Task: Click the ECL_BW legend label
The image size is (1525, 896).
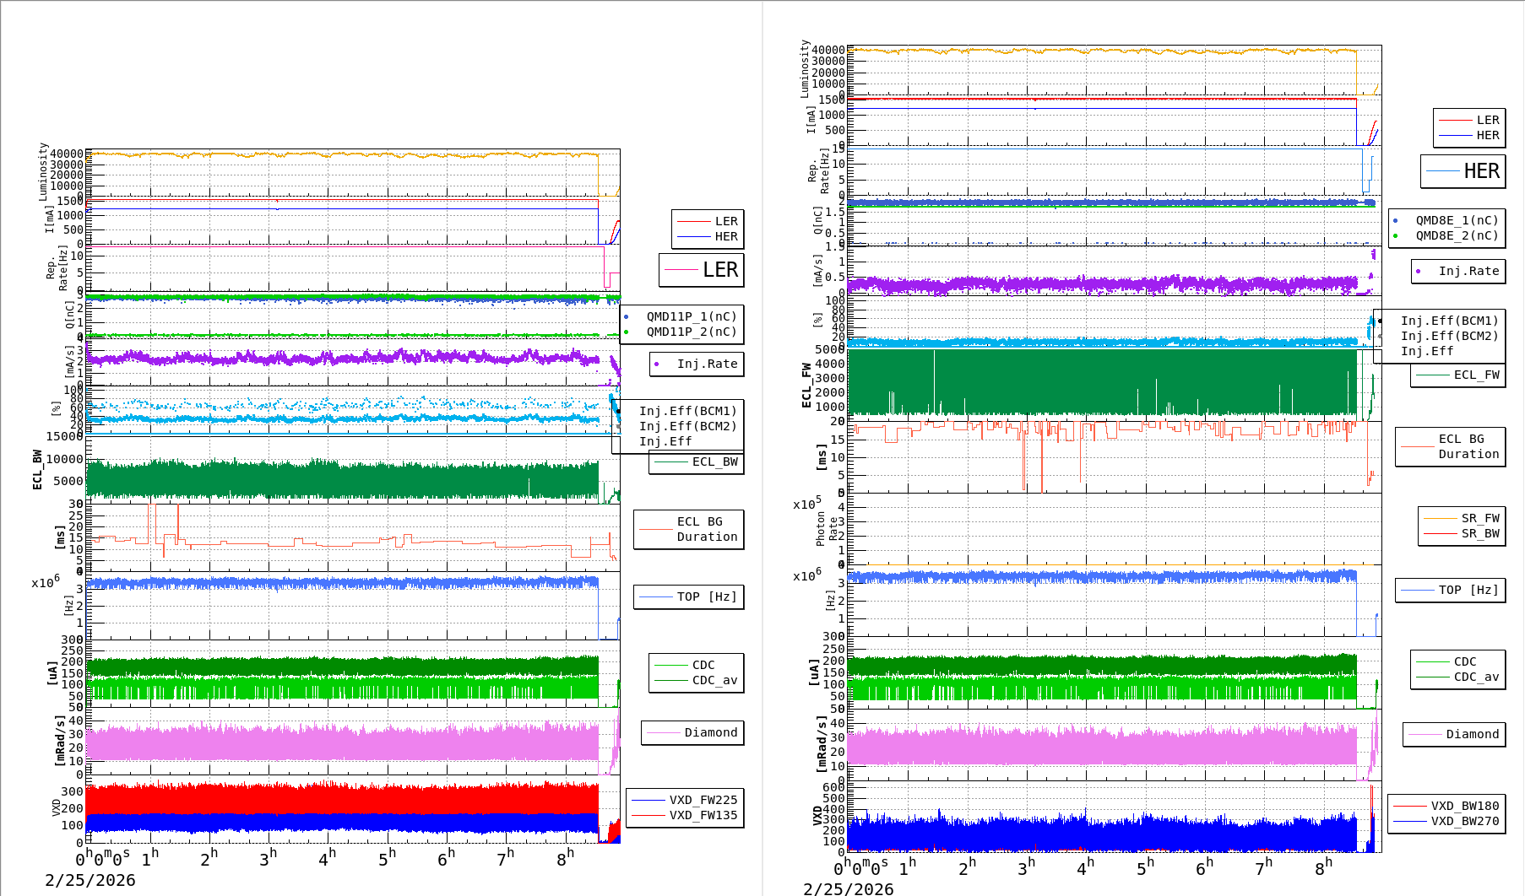Action: click(714, 462)
